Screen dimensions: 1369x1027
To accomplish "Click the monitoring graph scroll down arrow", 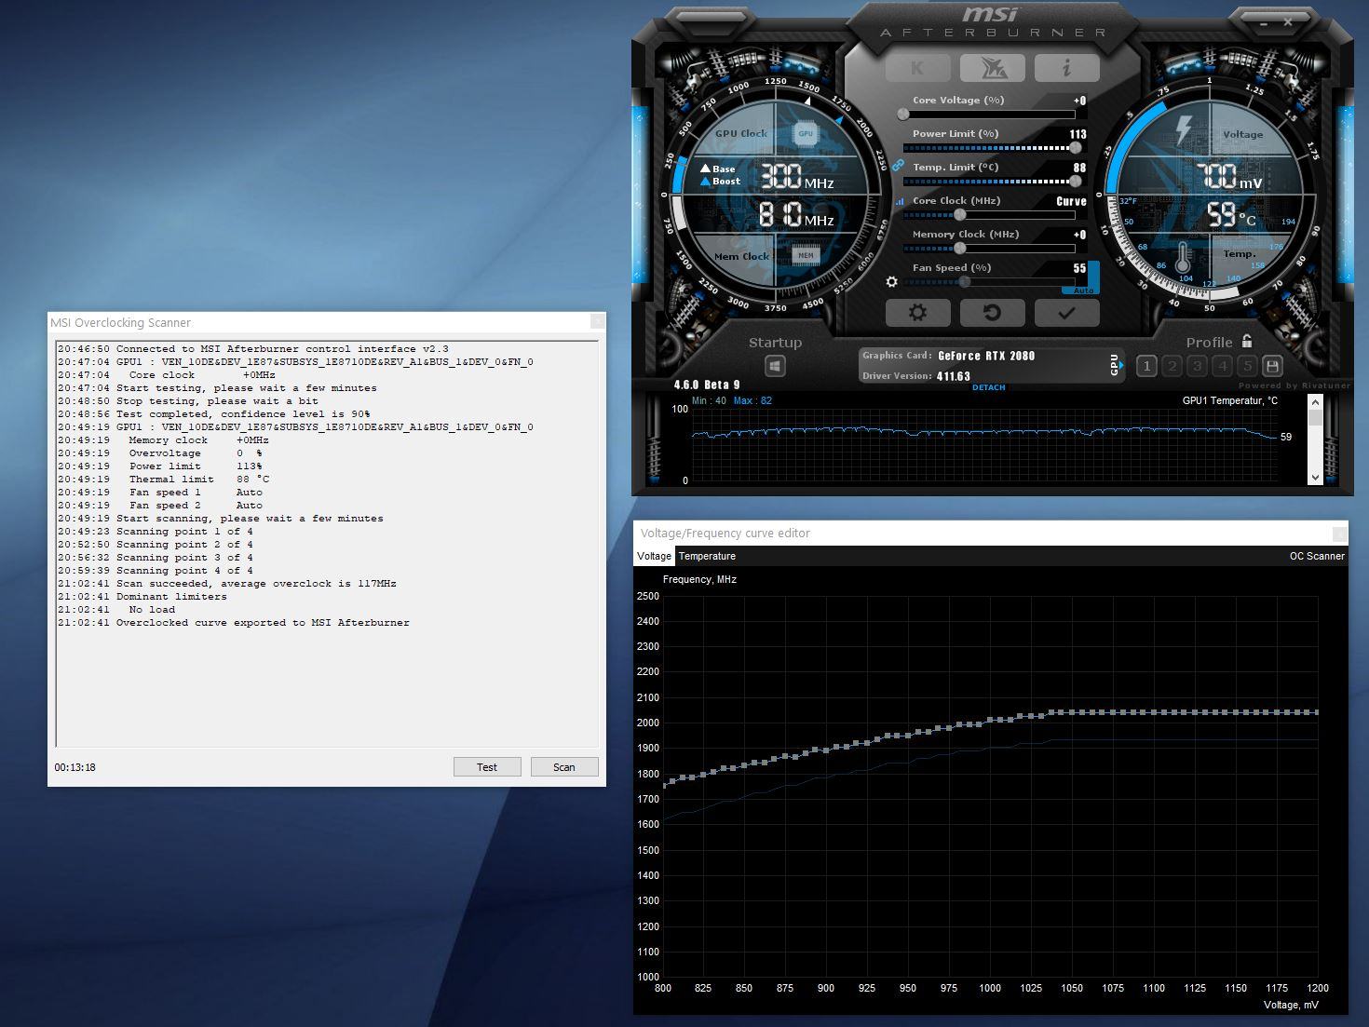I will (1315, 477).
